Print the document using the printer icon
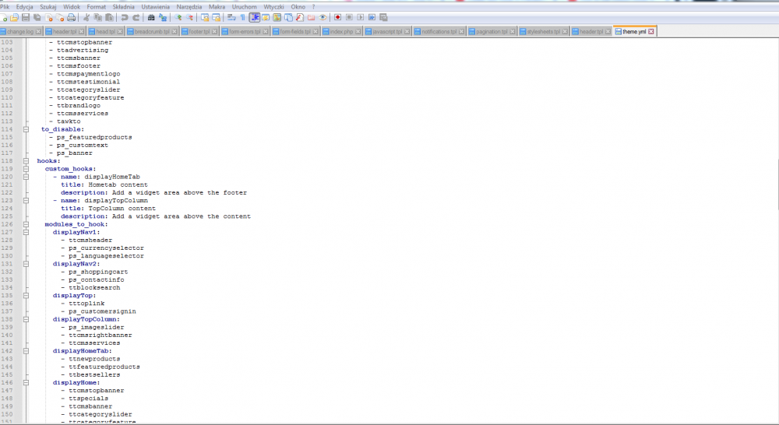 click(x=71, y=17)
